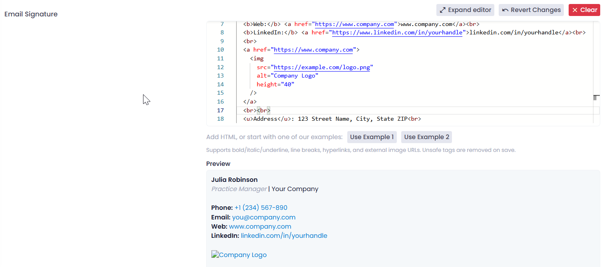Click the Address line 18 in editor
The width and height of the screenshot is (613, 267).
[332, 119]
